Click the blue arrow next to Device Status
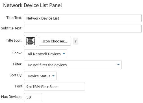This screenshot has height=103, width=143. pyautogui.click(x=53, y=76)
